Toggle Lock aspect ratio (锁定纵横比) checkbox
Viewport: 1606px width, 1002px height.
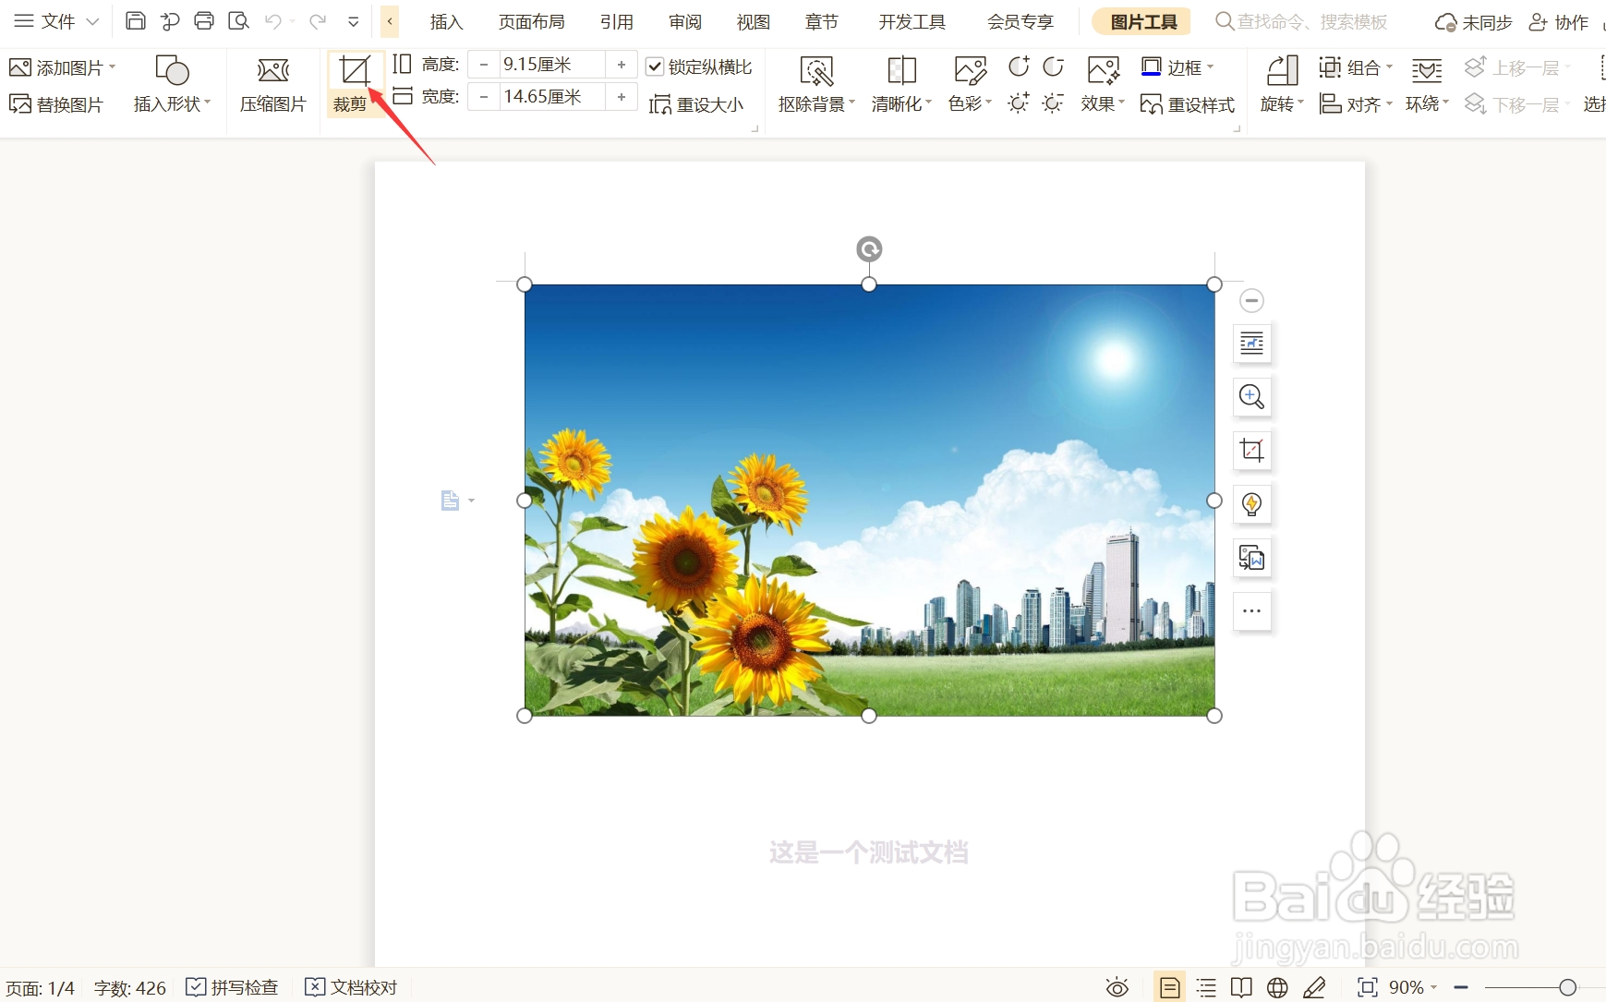pos(655,66)
